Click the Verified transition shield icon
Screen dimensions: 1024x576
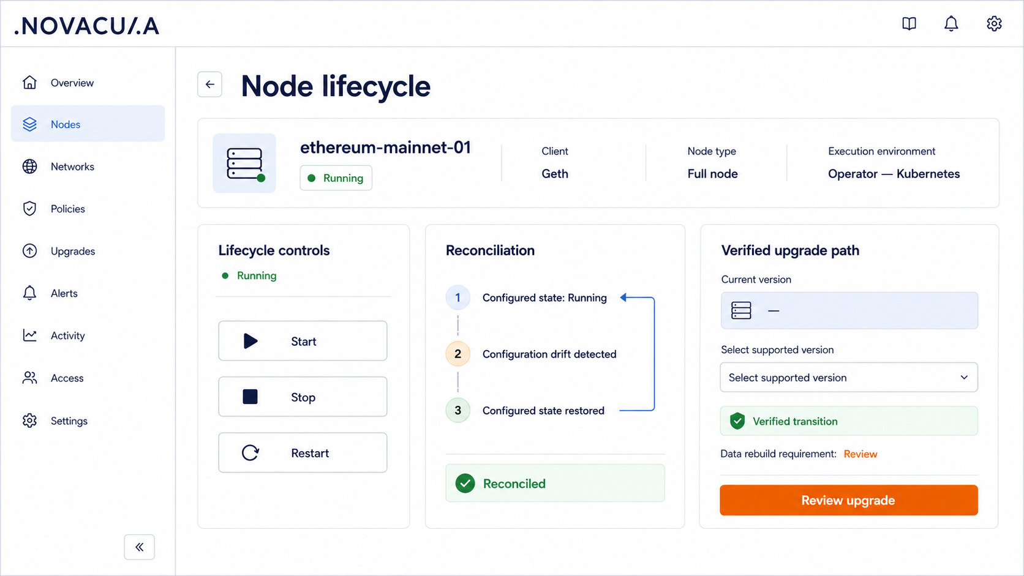point(737,421)
